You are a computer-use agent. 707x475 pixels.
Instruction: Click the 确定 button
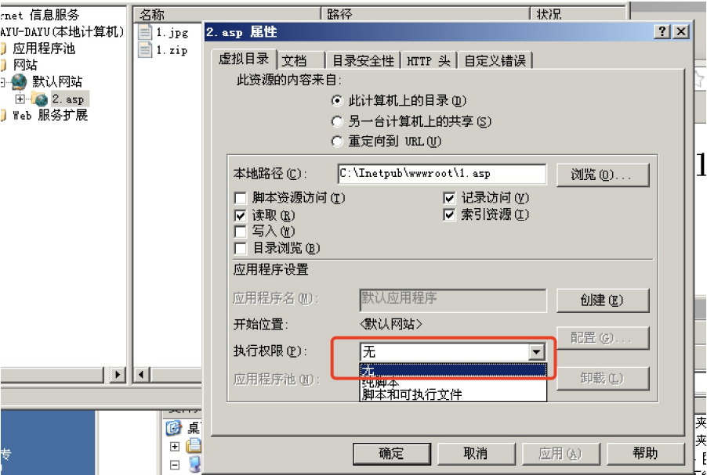[391, 453]
